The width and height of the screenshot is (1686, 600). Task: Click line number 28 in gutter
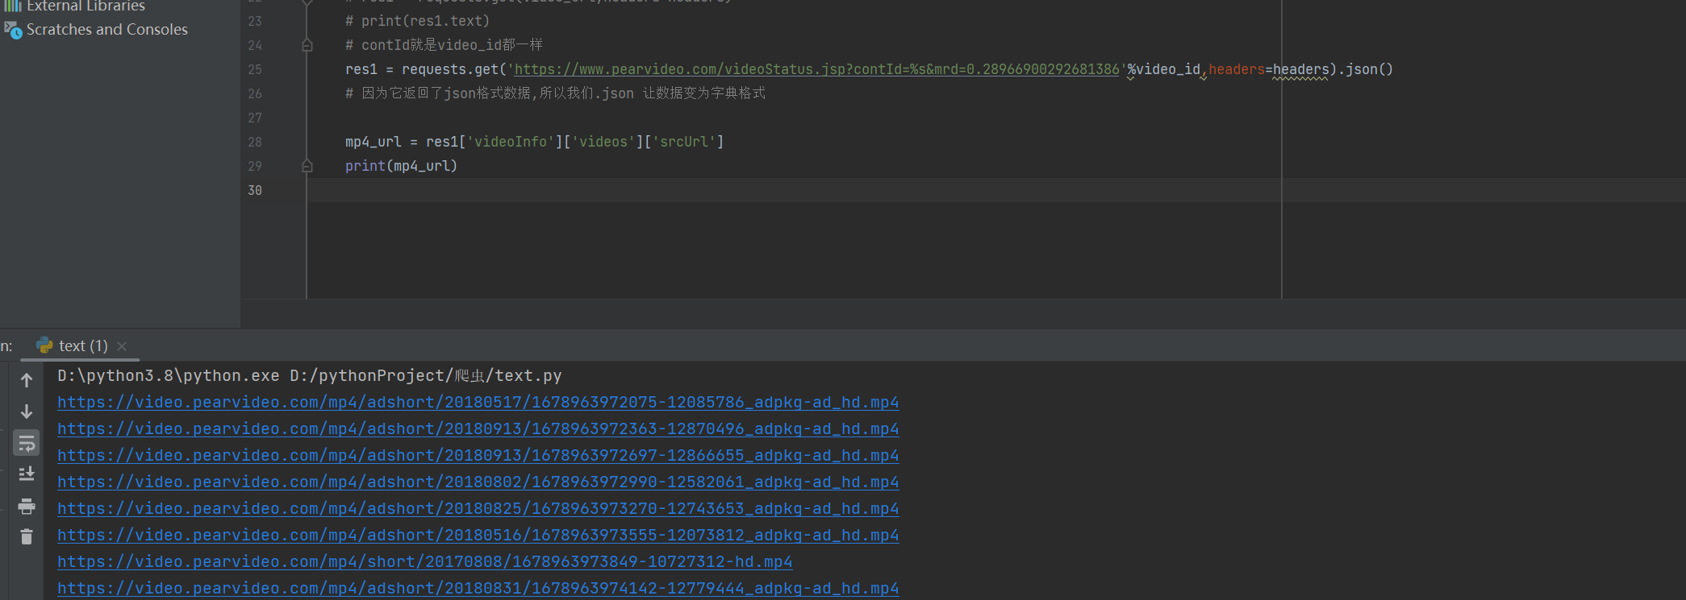click(x=255, y=142)
